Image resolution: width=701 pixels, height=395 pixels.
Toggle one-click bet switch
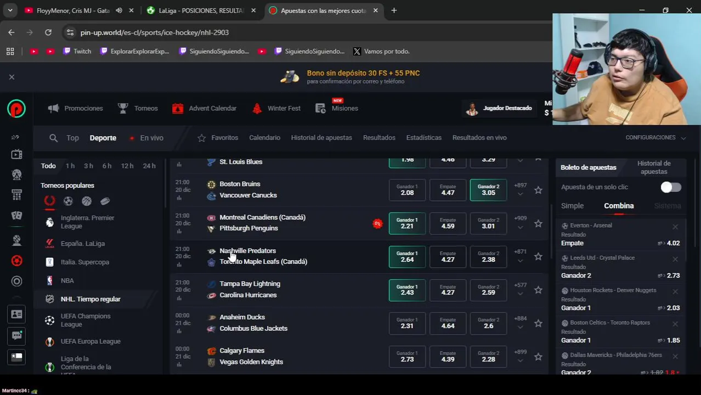[x=671, y=188]
